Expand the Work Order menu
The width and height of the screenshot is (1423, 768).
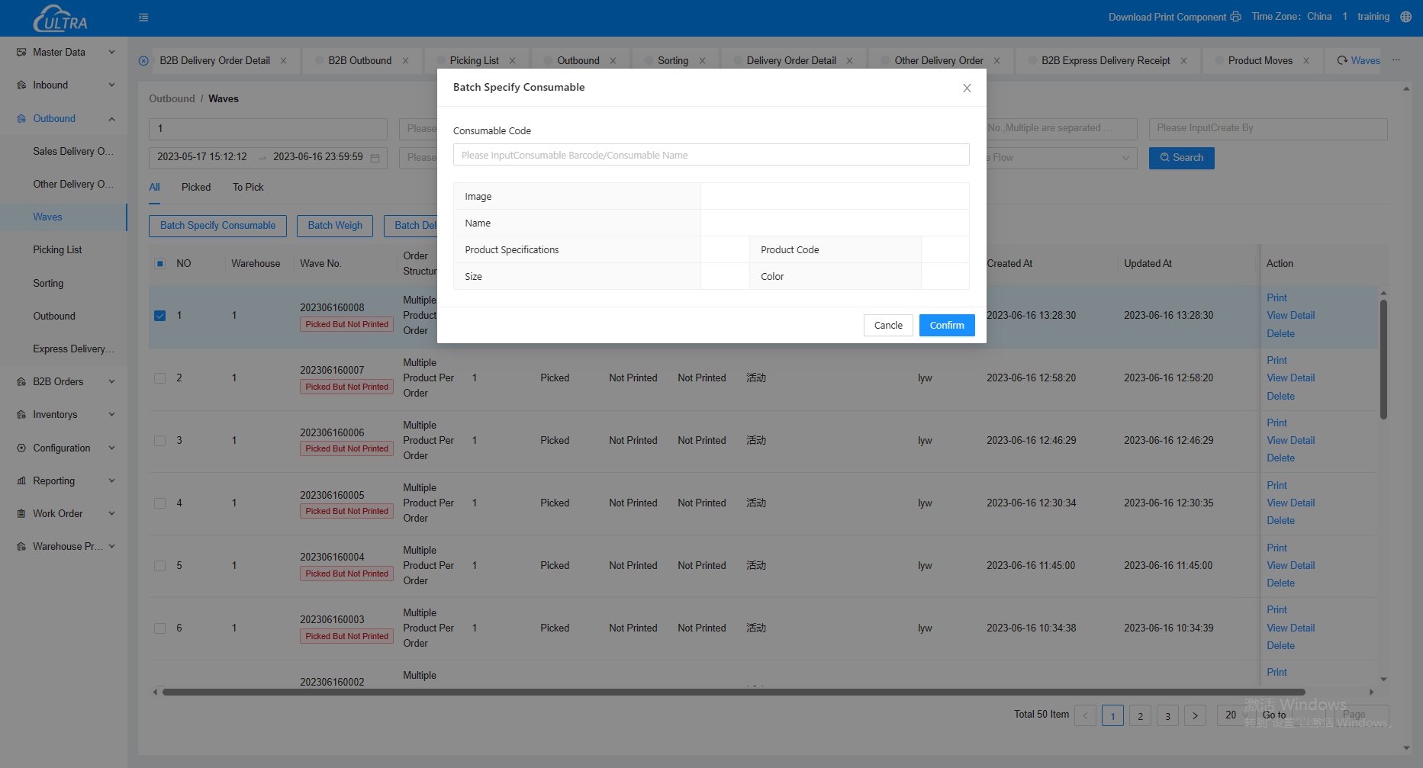pos(111,514)
